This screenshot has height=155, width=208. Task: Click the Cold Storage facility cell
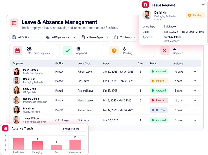coord(62,120)
